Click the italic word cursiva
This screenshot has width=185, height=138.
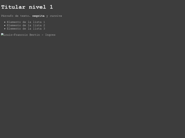pos(56,16)
